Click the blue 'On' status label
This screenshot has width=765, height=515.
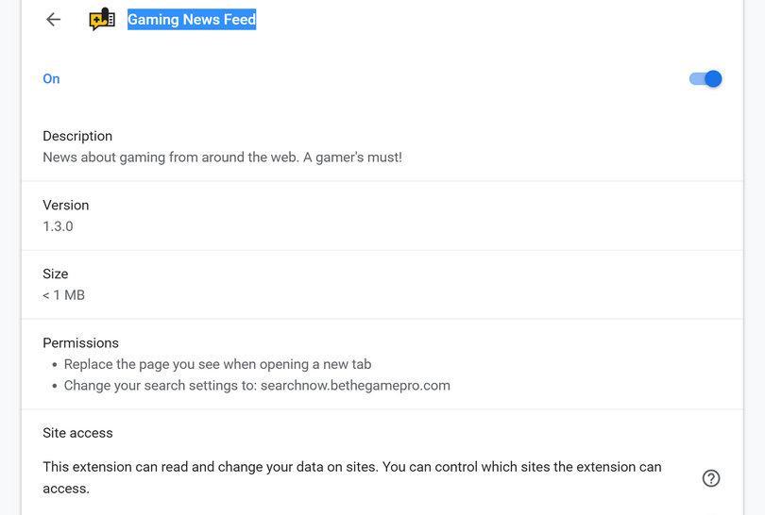point(51,79)
